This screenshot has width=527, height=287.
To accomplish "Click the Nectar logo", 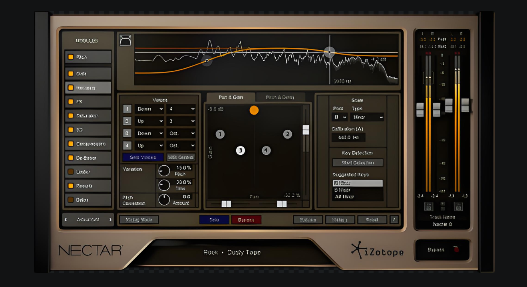I will click(91, 250).
